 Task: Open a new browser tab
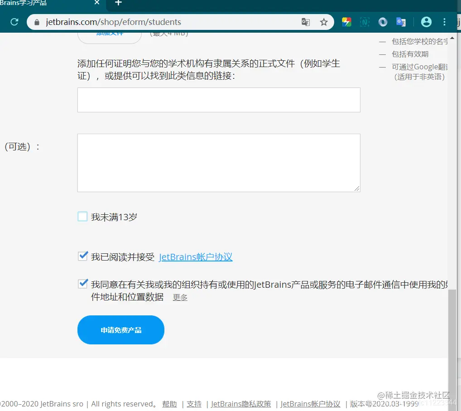(x=118, y=4)
